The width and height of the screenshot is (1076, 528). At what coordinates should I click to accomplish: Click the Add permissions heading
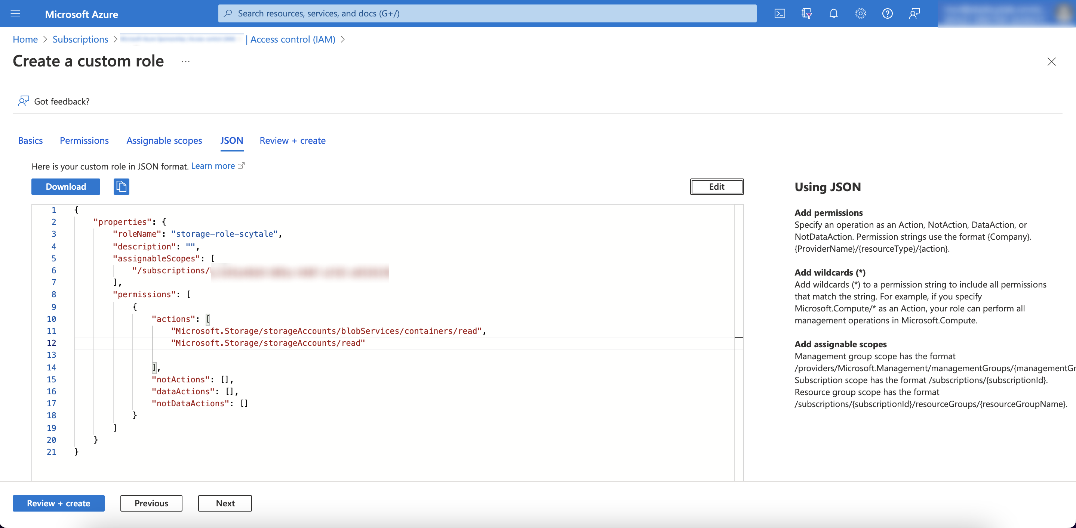coord(828,213)
